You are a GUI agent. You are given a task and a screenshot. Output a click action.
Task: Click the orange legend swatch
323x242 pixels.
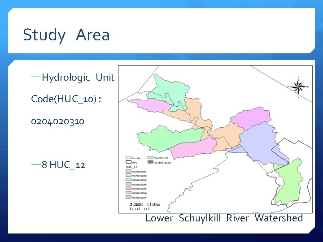tap(129, 193)
